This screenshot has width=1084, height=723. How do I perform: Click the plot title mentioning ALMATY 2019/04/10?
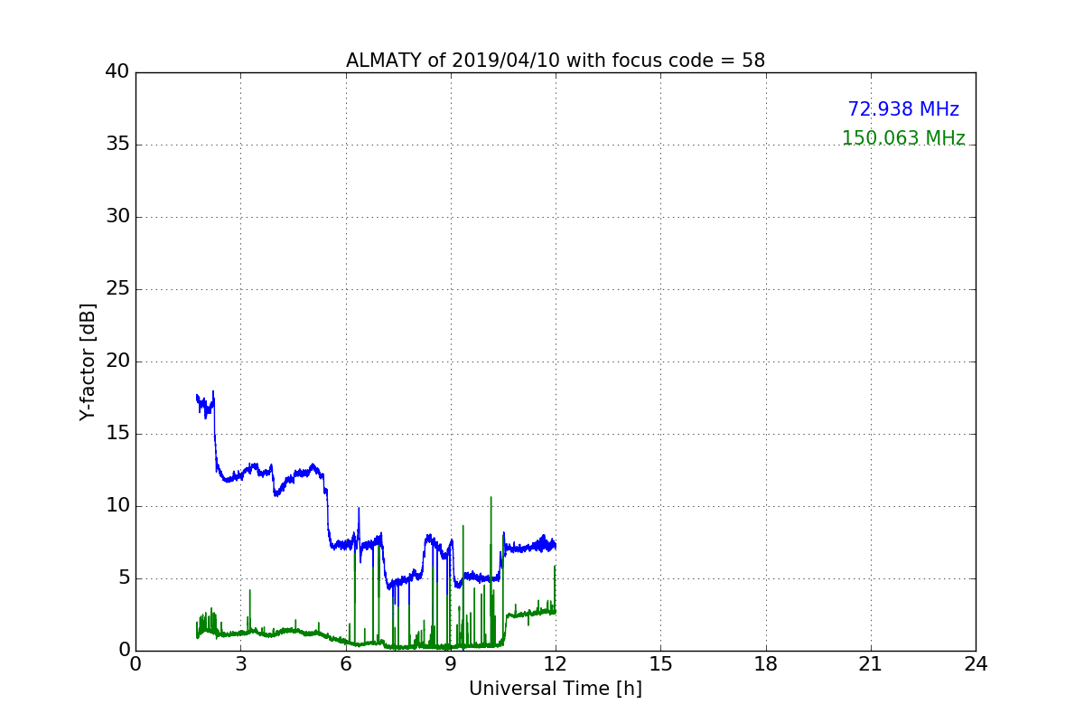(x=555, y=61)
